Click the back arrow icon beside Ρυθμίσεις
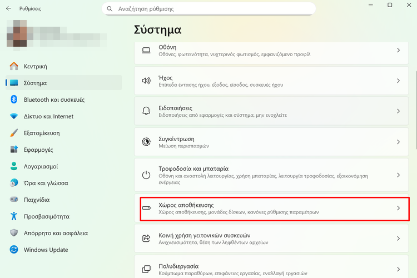The height and width of the screenshot is (278, 417). [x=8, y=8]
